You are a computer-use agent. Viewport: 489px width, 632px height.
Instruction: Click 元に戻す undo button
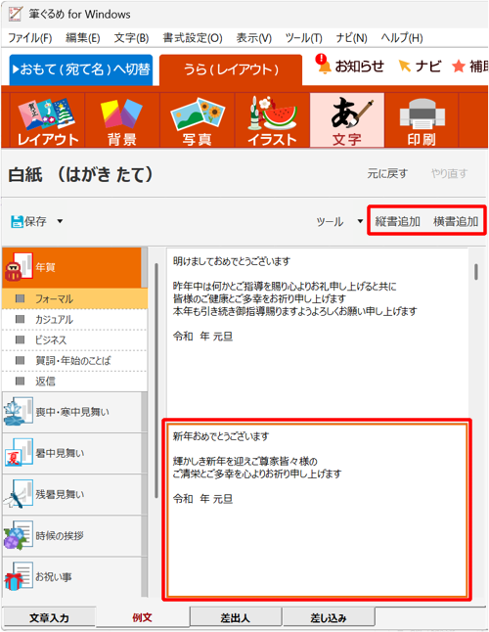387,174
